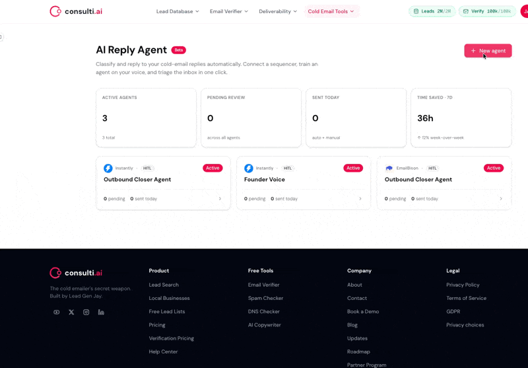The height and width of the screenshot is (368, 528).
Task: Open the Partner Program footer link
Action: point(367,365)
